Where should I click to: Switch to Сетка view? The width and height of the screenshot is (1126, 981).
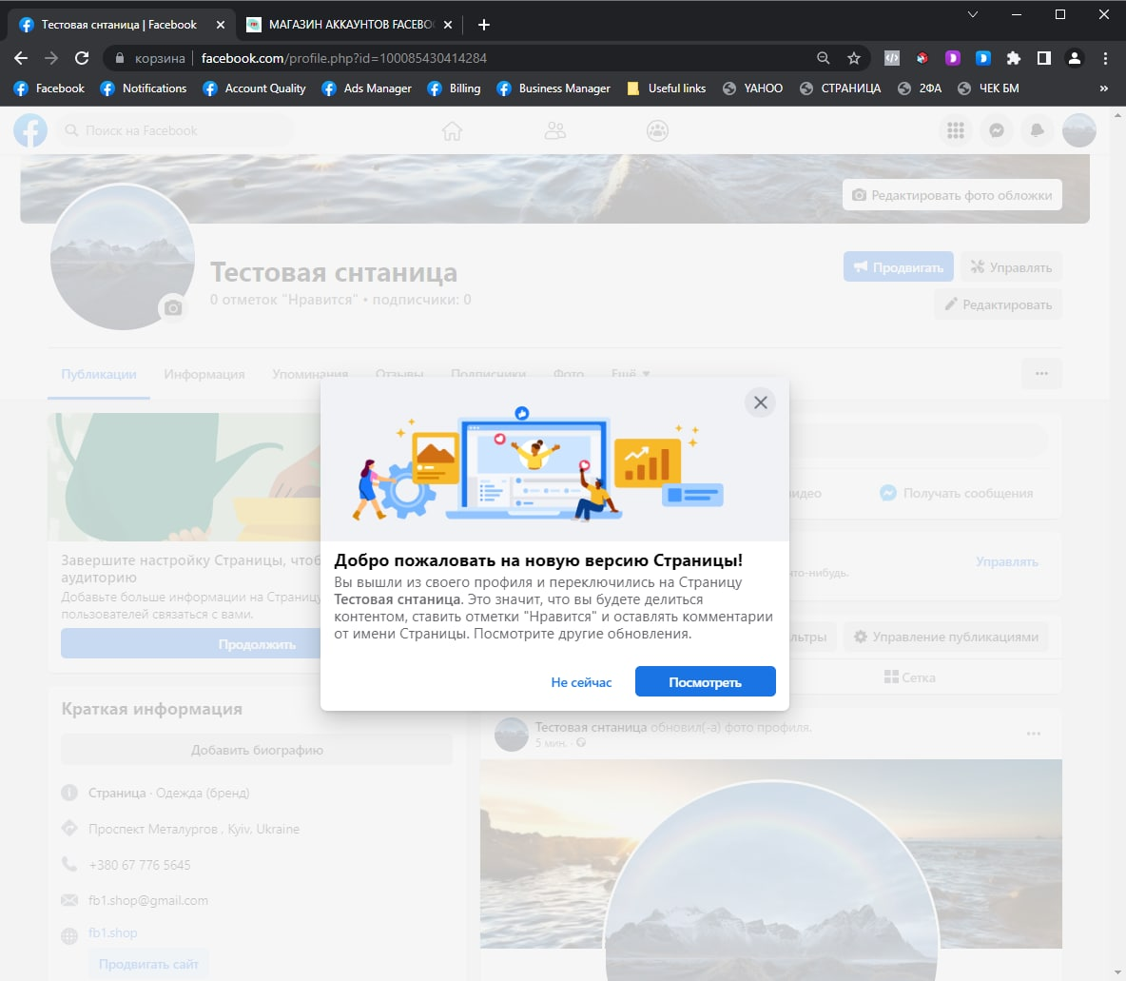909,677
